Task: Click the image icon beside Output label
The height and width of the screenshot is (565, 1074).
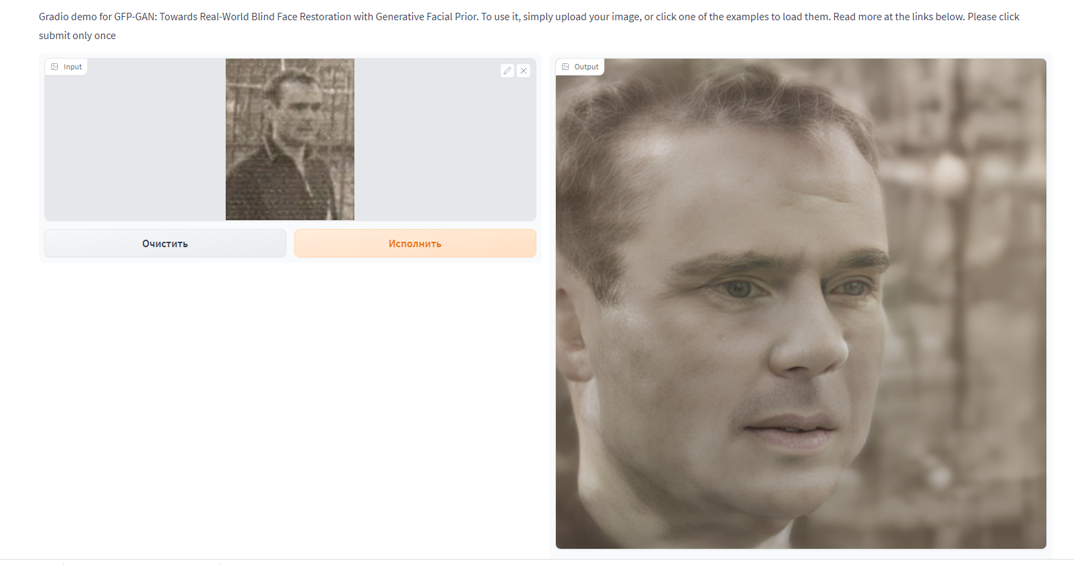Action: [565, 67]
